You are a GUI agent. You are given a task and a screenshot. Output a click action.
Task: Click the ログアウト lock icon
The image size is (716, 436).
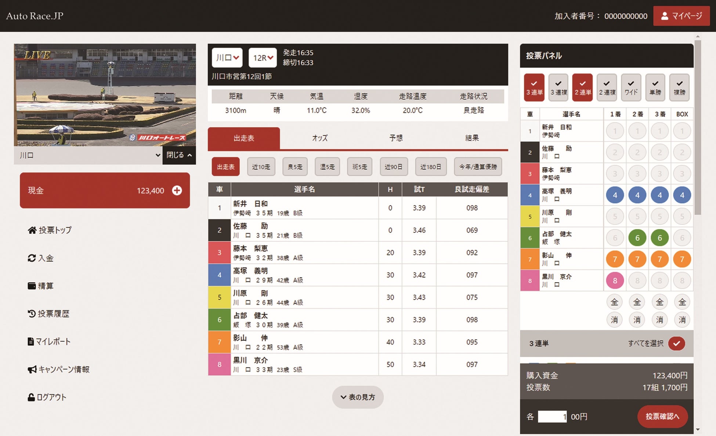tap(31, 397)
